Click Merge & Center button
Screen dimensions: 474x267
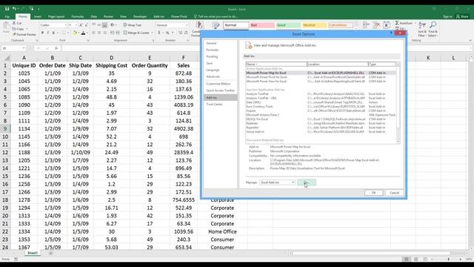click(x=136, y=33)
